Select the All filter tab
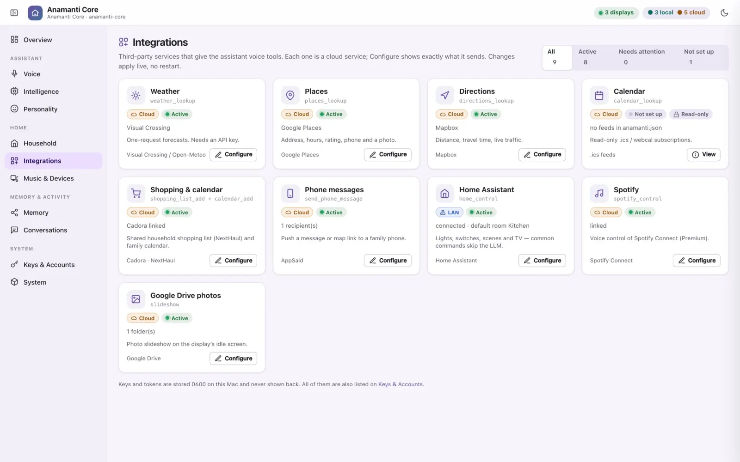The image size is (740, 462). pyautogui.click(x=557, y=57)
